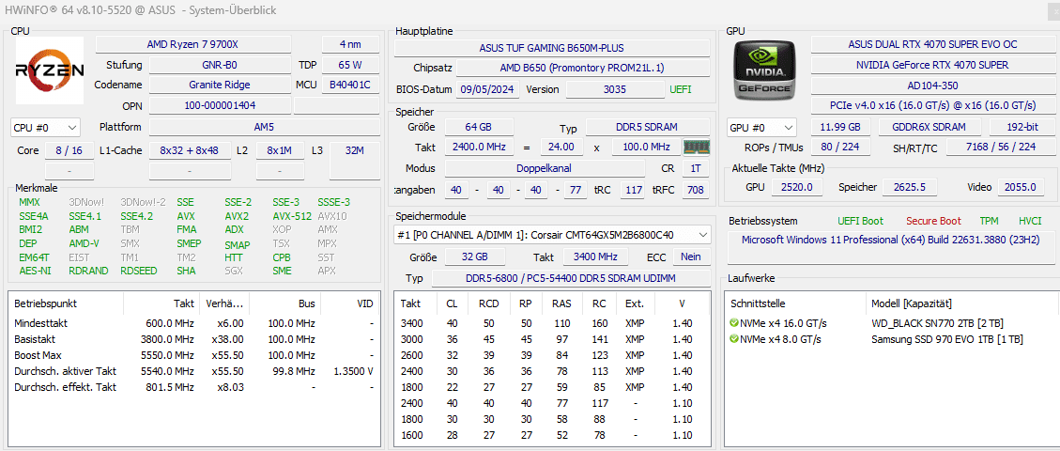The width and height of the screenshot is (1060, 451).
Task: Click the AVX-512 feature label
Action: point(292,216)
